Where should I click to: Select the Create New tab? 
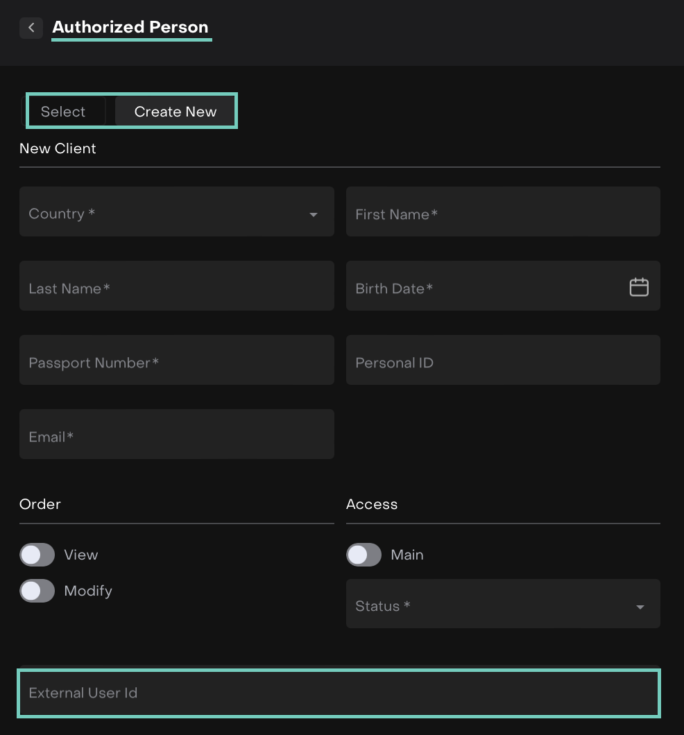click(x=176, y=112)
